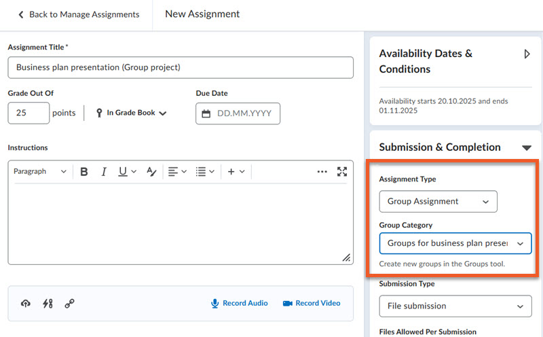Click the Record Video button
543x337 pixels.
(x=312, y=304)
